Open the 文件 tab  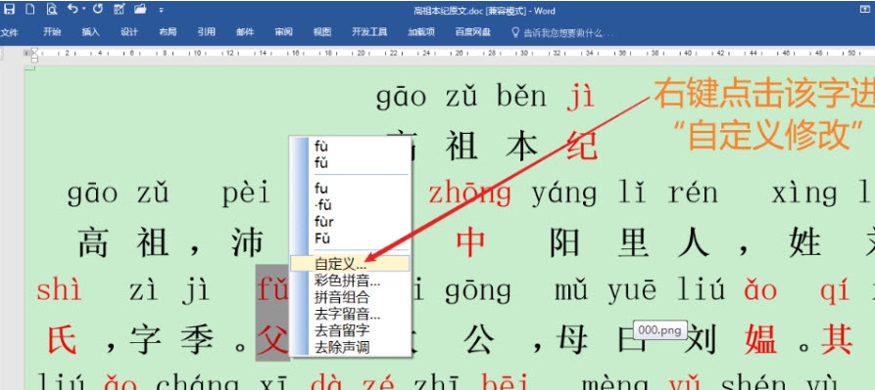pyautogui.click(x=10, y=32)
